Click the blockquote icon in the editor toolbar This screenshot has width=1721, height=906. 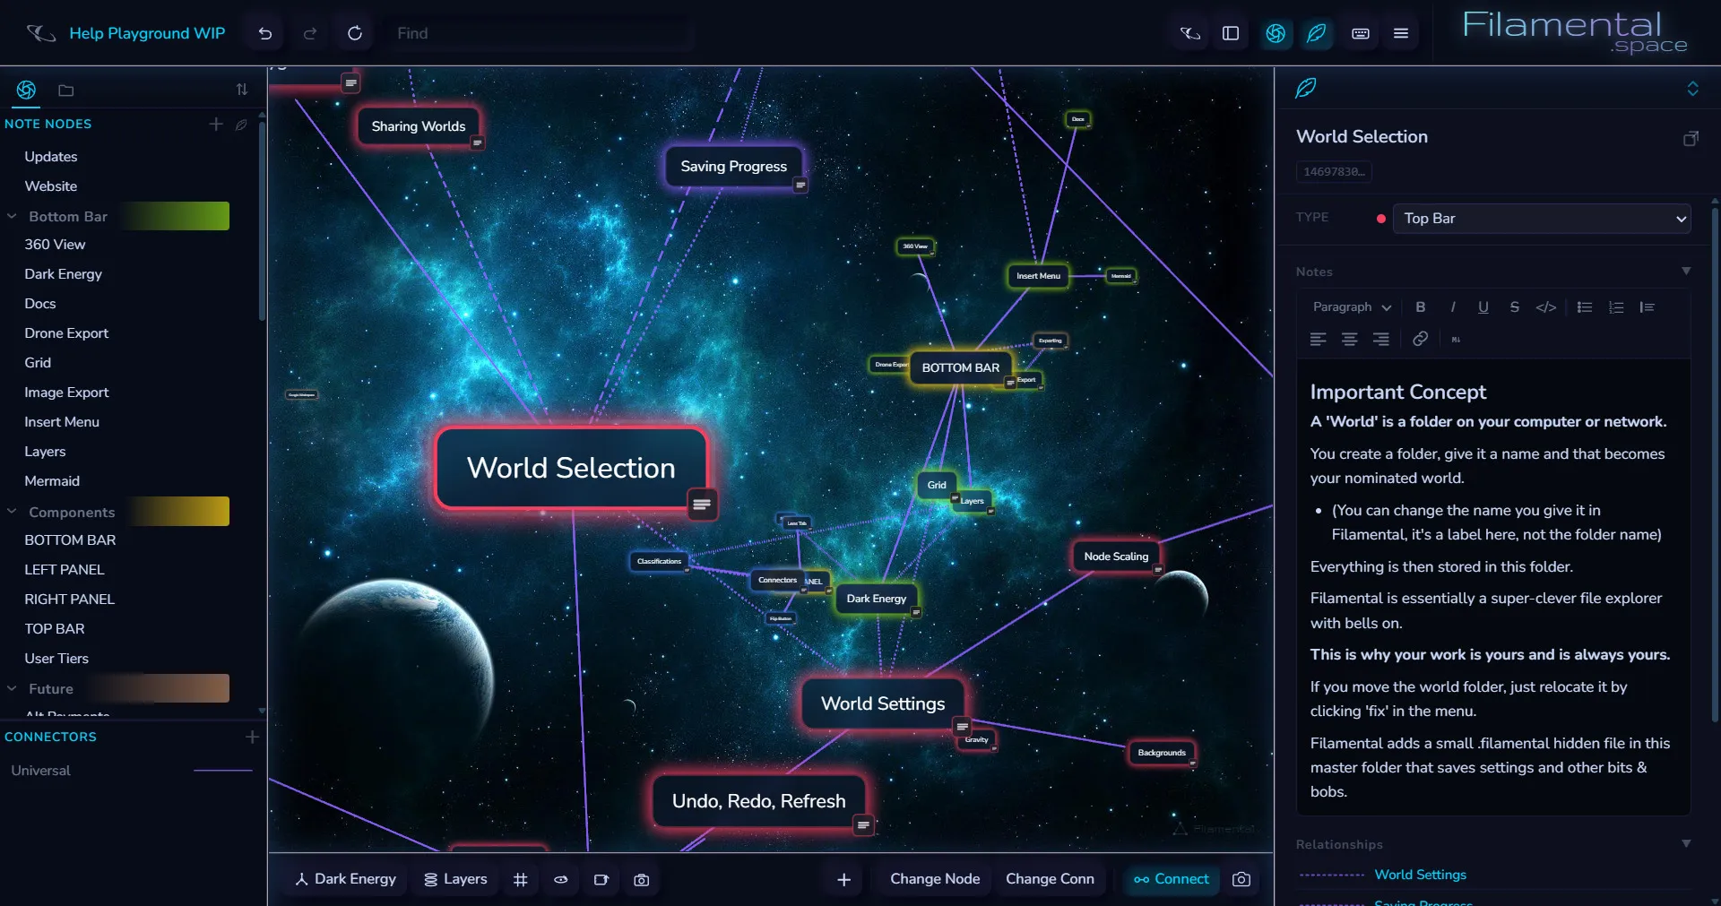(1647, 306)
